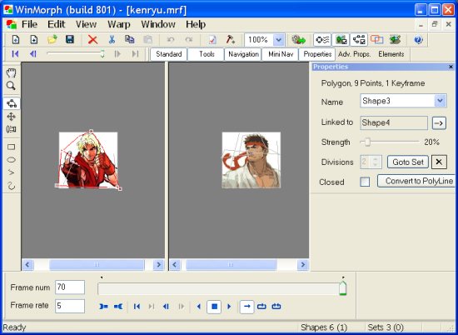
Task: Click the Frame rate input field
Action: pyautogui.click(x=70, y=306)
